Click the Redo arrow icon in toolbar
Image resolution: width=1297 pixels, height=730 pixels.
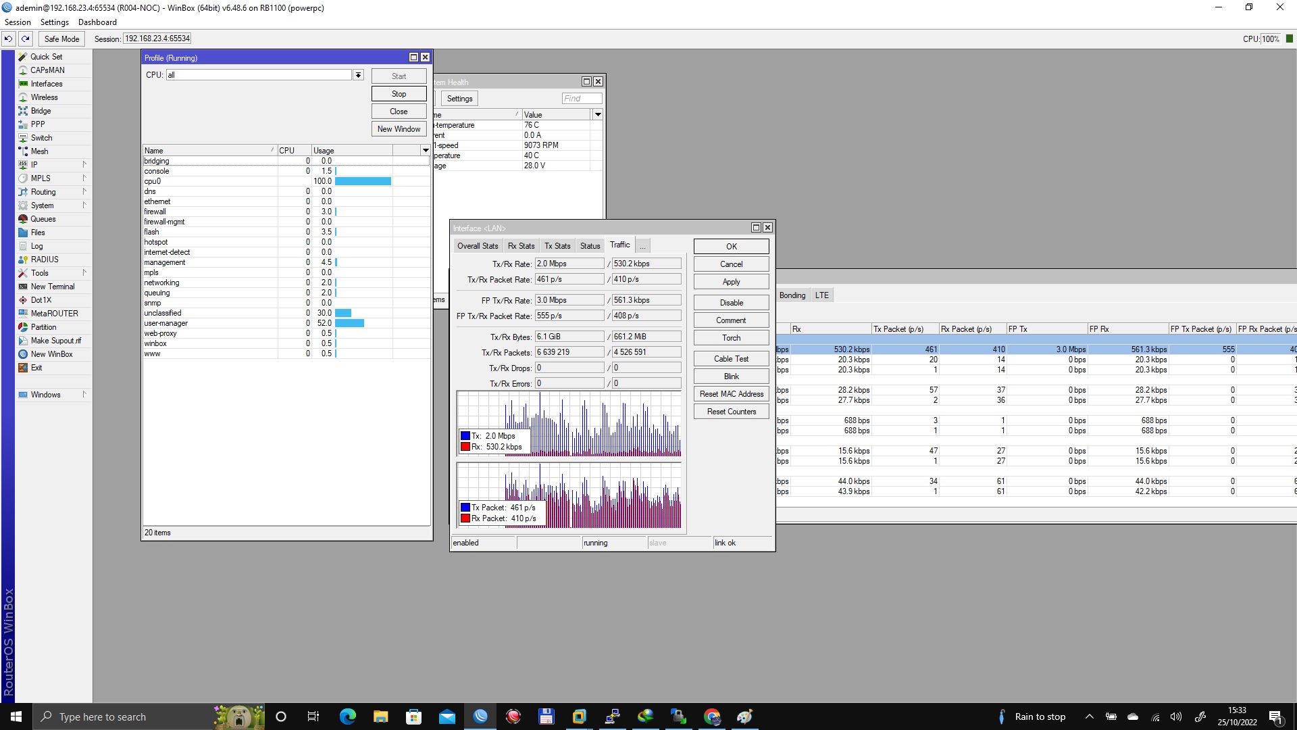(25, 39)
